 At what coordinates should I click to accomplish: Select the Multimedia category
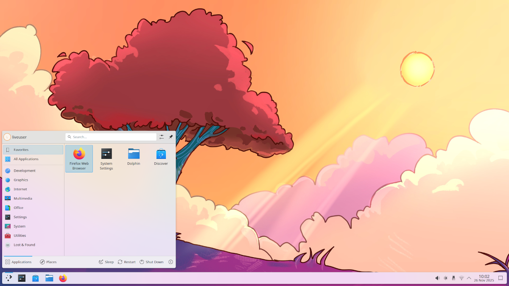click(22, 198)
